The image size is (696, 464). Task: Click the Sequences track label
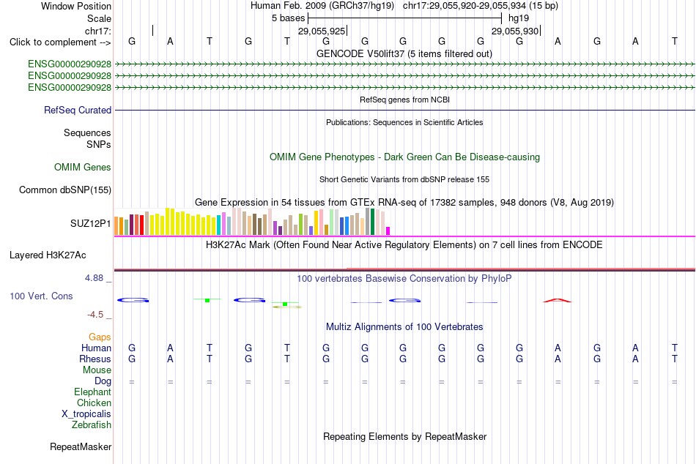(x=87, y=132)
